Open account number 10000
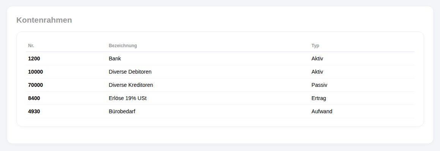Screen dimensions: 440x151 click(35, 72)
